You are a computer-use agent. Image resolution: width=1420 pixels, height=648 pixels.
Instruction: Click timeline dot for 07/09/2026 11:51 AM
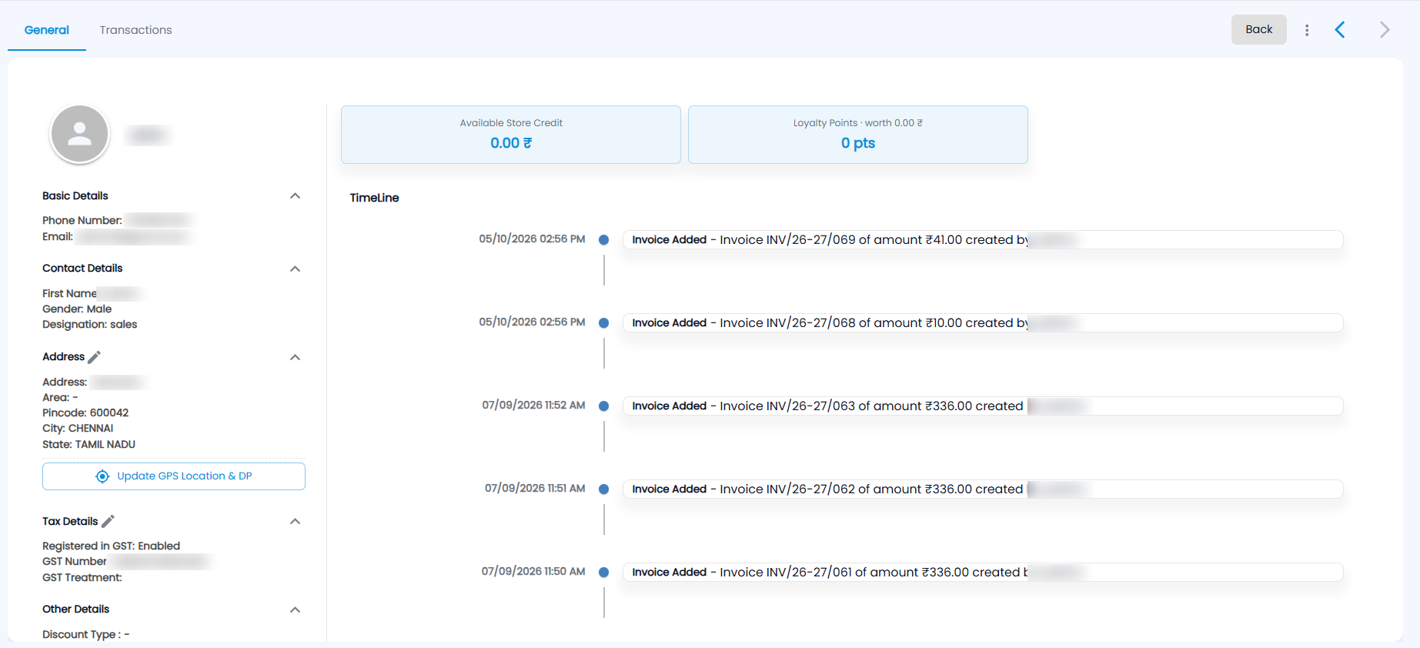coord(604,489)
